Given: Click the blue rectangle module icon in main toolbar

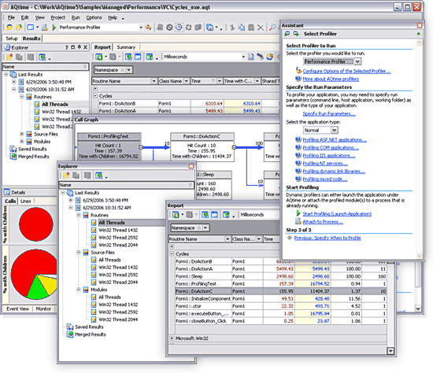Looking at the screenshot, I should coord(31,28).
